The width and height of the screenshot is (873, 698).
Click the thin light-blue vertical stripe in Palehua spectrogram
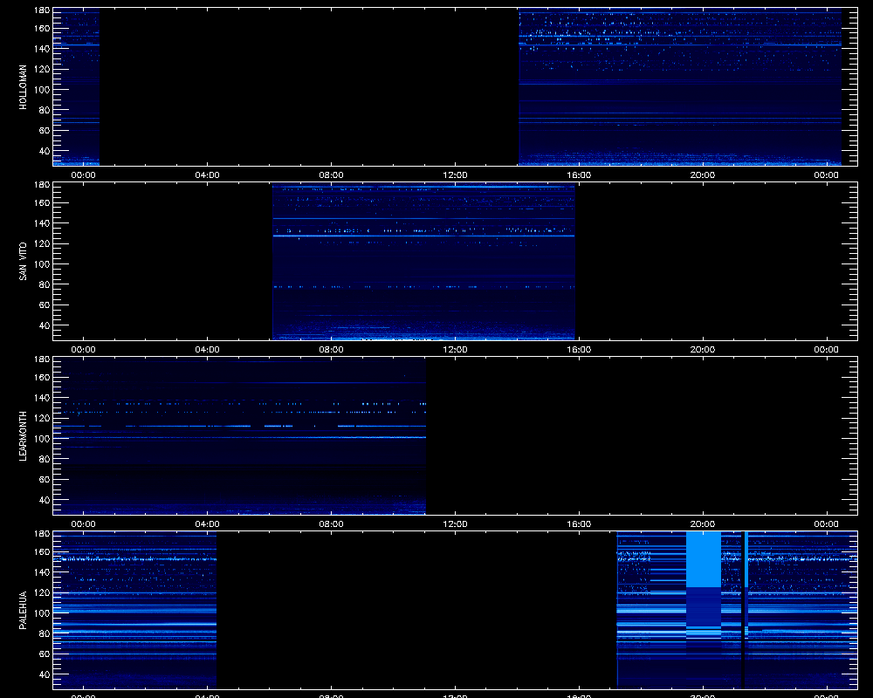[746, 559]
